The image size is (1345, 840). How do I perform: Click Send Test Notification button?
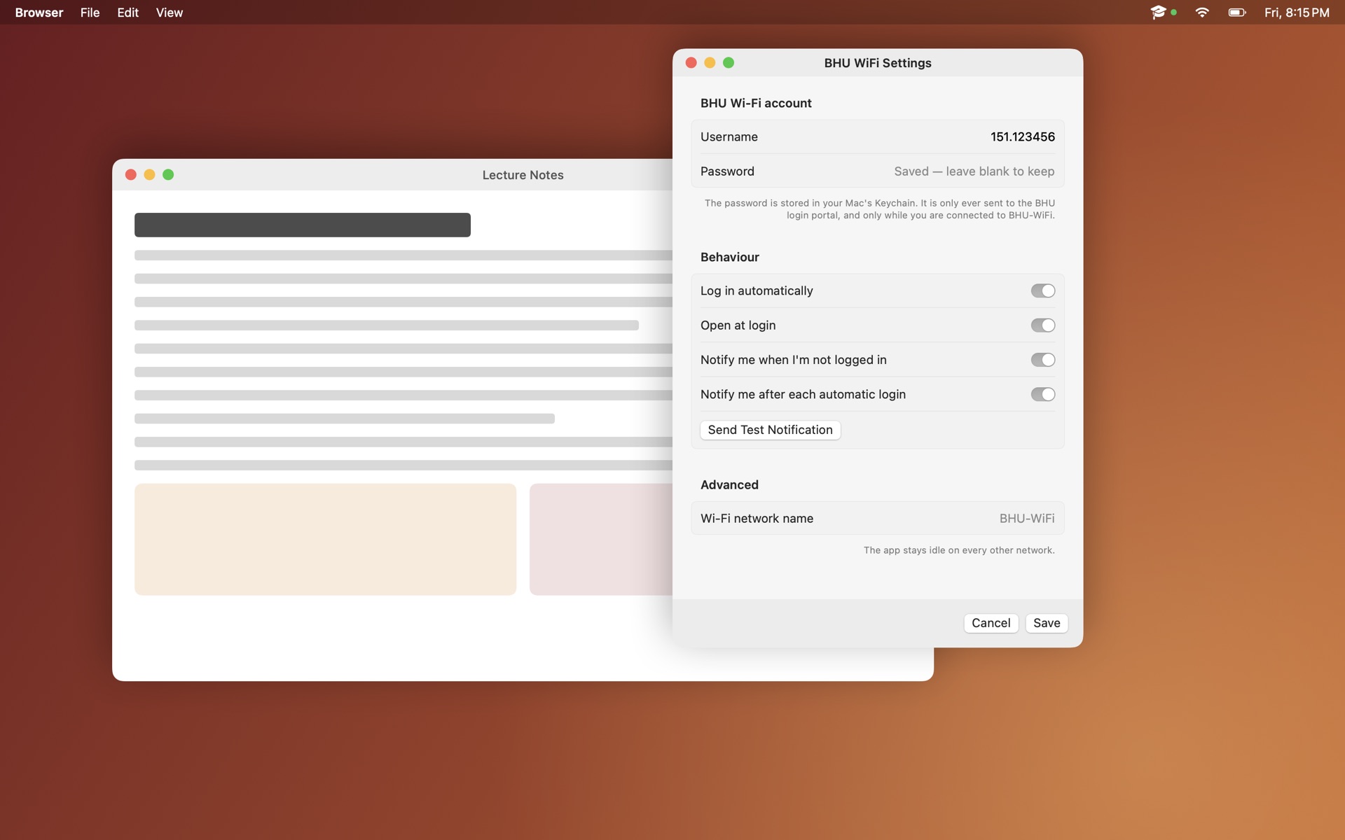tap(770, 430)
